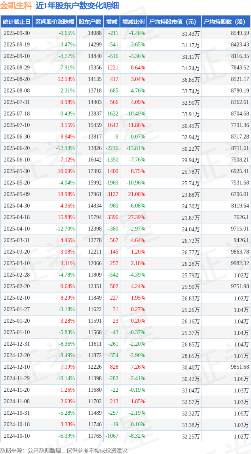This screenshot has width=251, height=454.
Task: Click the 9982.32 shares per holder cell
Action: [240, 264]
